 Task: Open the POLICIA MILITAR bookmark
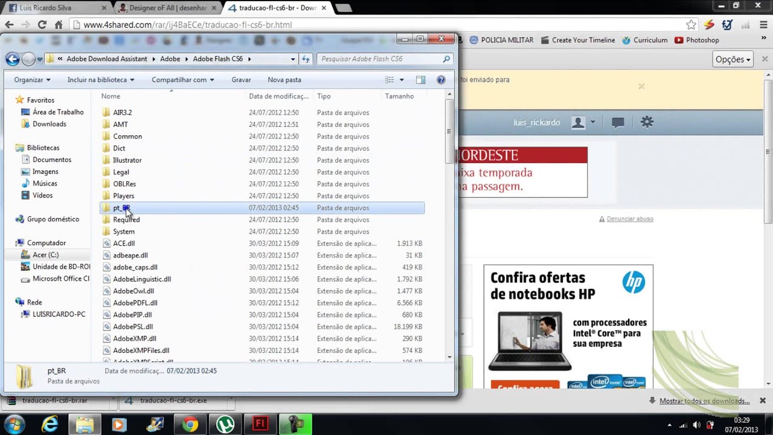point(501,40)
